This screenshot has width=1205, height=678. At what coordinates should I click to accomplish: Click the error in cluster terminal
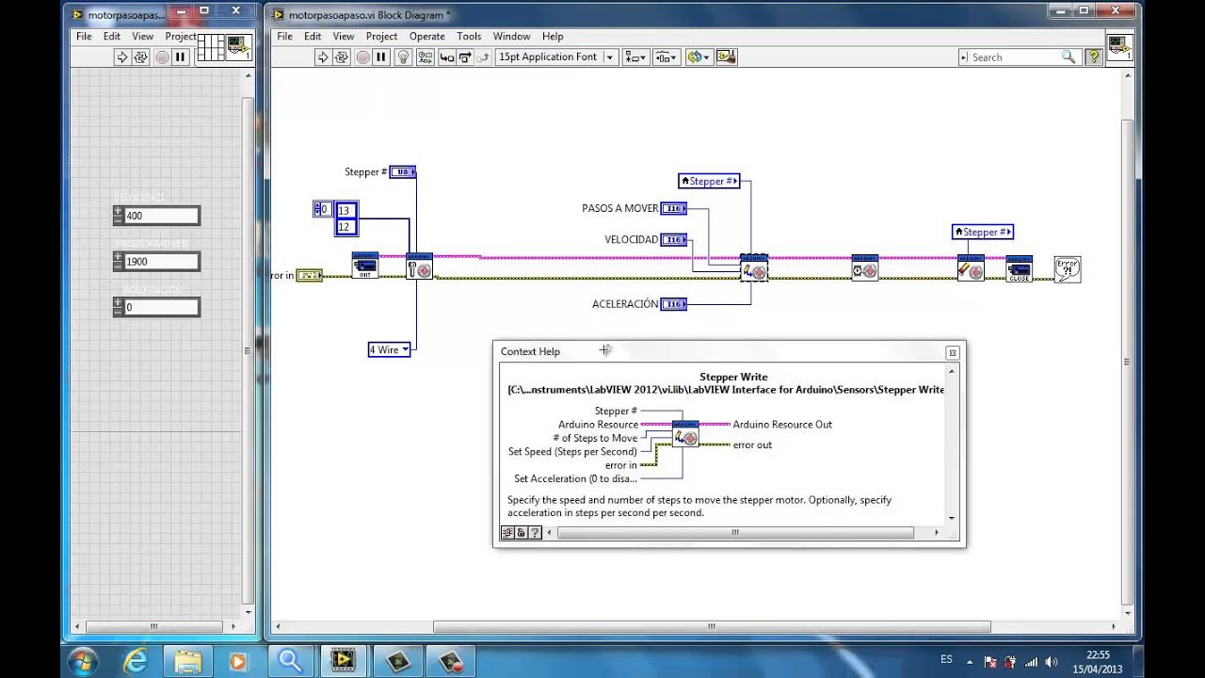click(x=310, y=275)
